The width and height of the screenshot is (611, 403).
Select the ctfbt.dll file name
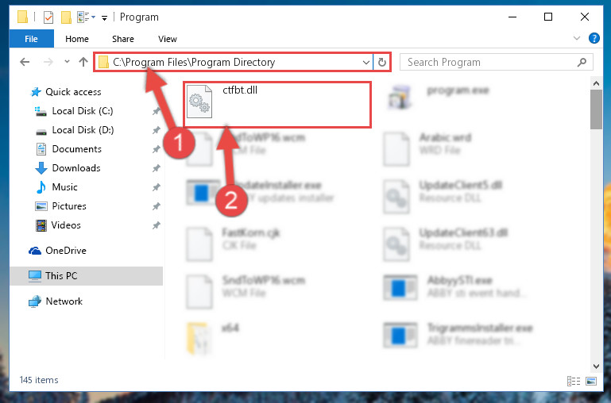point(240,90)
